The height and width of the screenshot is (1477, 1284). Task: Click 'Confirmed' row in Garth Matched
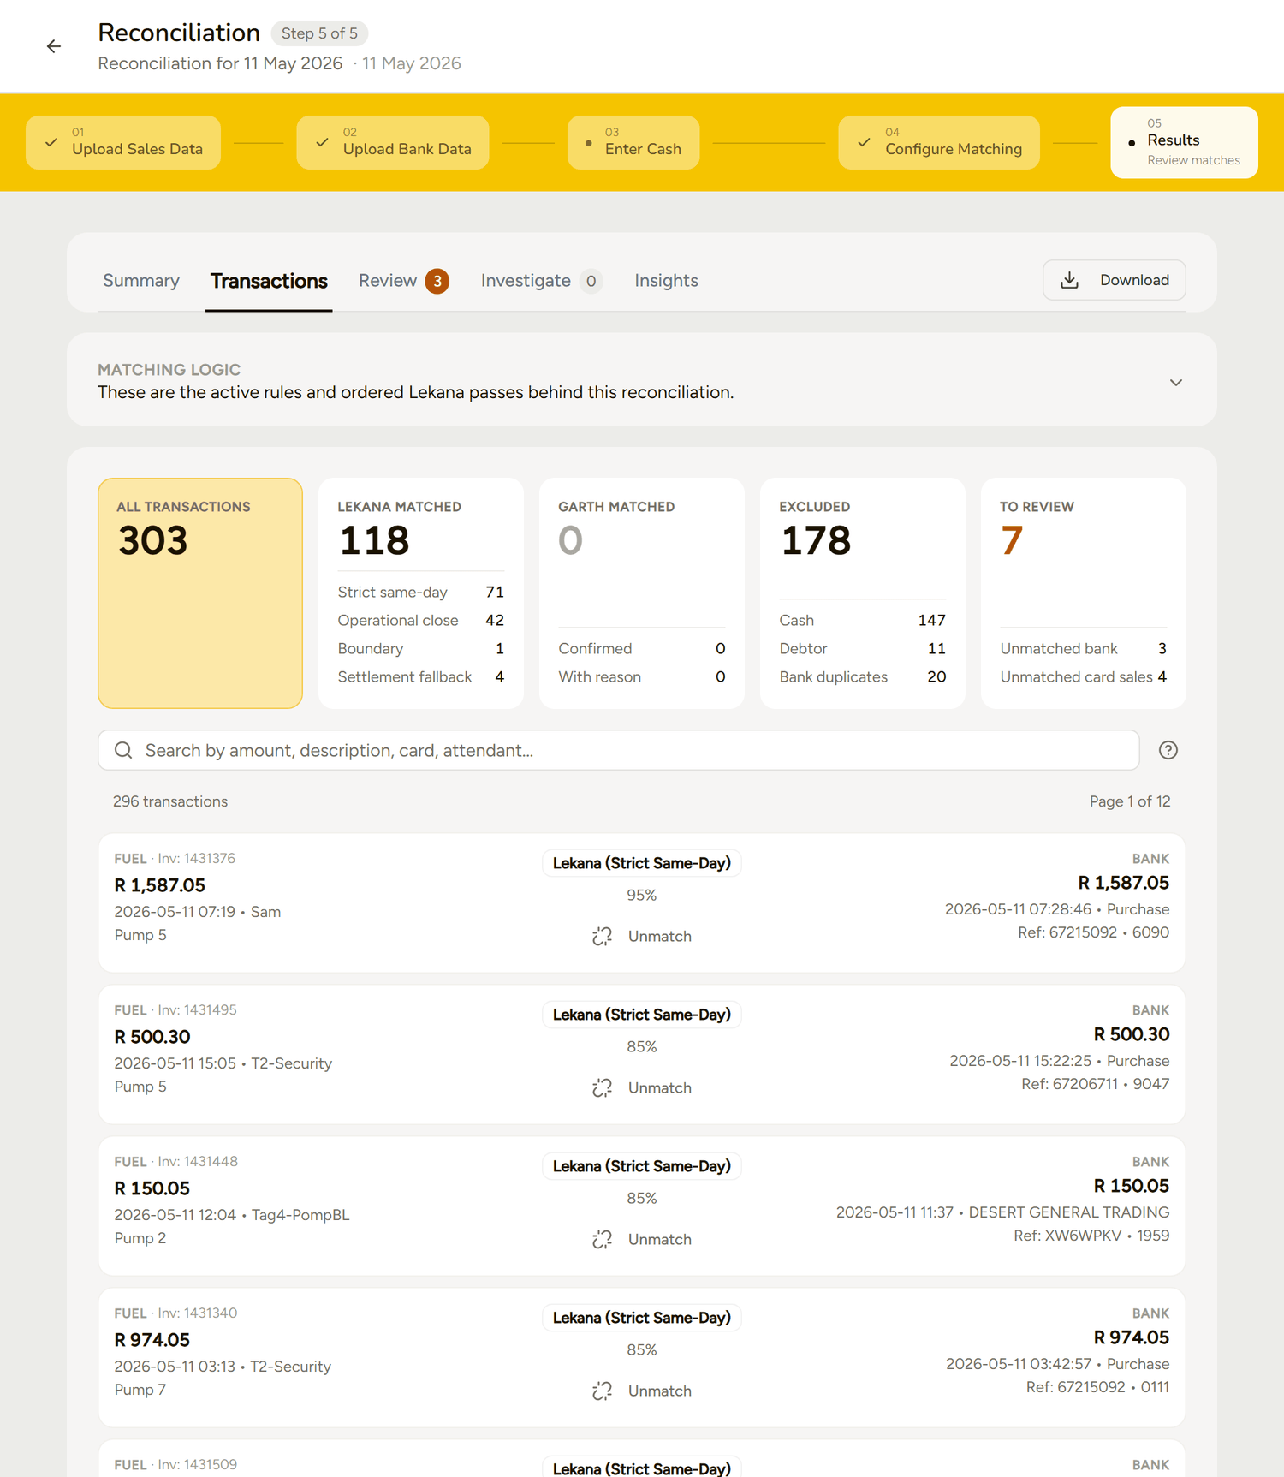pos(642,649)
